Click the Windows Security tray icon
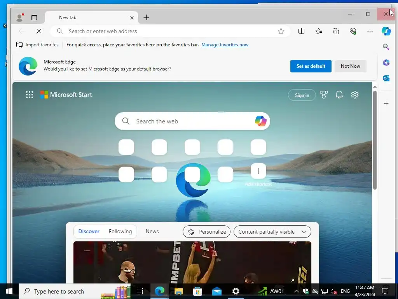 (305, 291)
